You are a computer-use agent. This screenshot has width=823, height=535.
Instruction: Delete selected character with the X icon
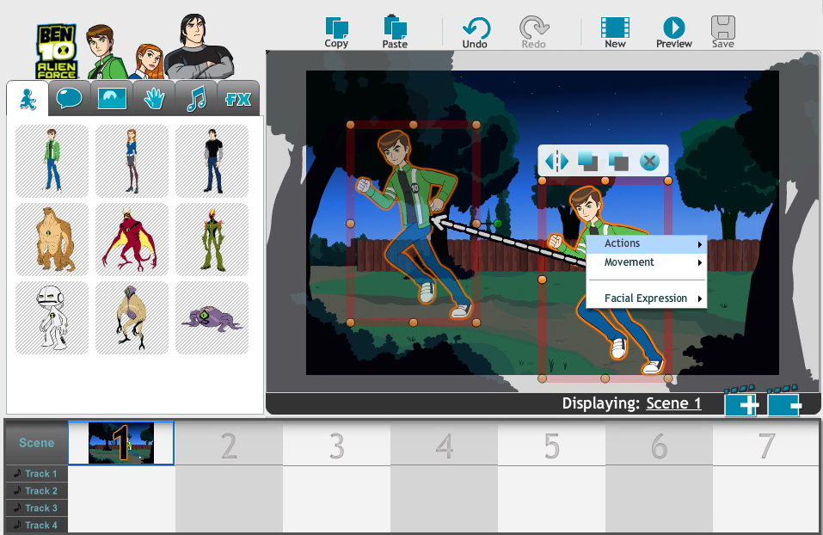[x=649, y=161]
